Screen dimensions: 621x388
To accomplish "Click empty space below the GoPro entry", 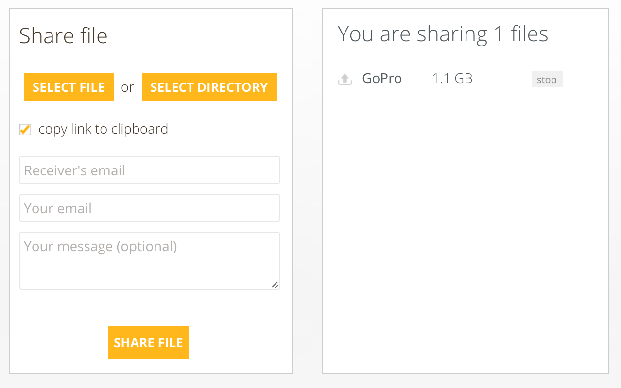I will (465, 219).
